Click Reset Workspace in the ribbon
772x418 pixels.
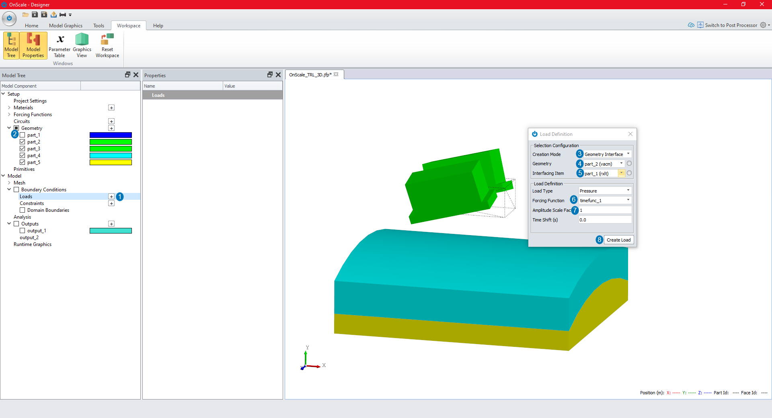click(107, 45)
